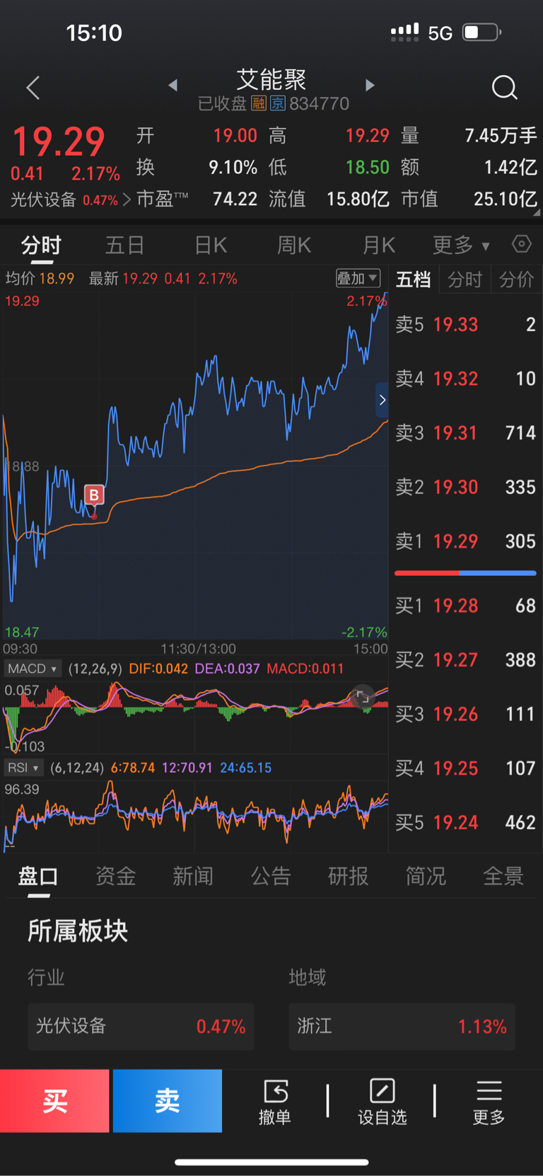This screenshot has height=1176, width=543.
Task: Open the 资金 capital flow tab
Action: [x=116, y=877]
